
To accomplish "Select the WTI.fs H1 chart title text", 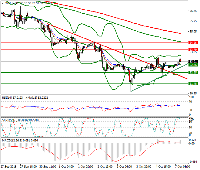I will (x=12, y=3).
